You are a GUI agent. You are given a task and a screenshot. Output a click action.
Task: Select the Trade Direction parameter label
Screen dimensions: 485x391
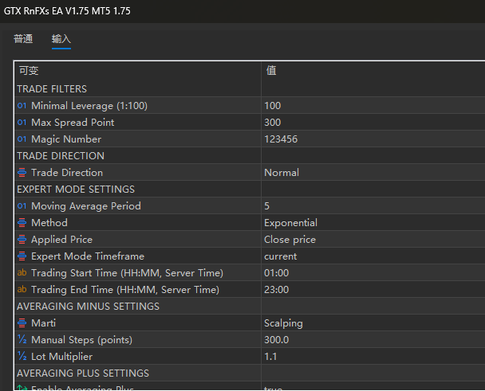pos(67,172)
